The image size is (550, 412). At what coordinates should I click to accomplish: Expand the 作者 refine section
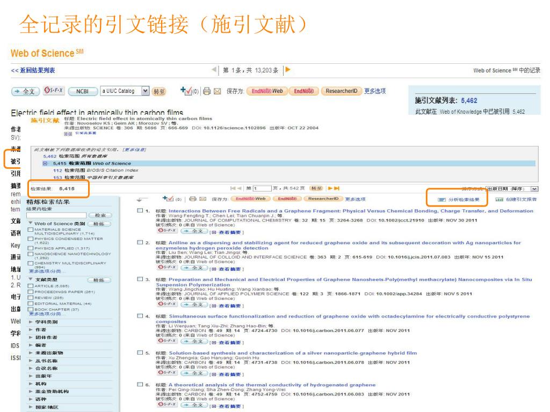pos(31,329)
